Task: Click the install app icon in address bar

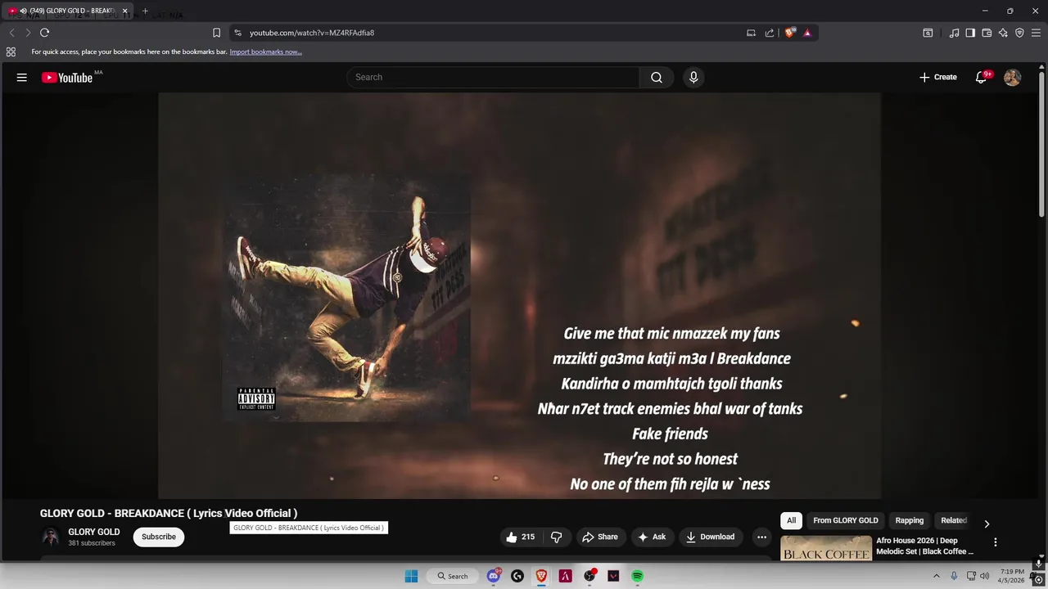Action: (751, 33)
